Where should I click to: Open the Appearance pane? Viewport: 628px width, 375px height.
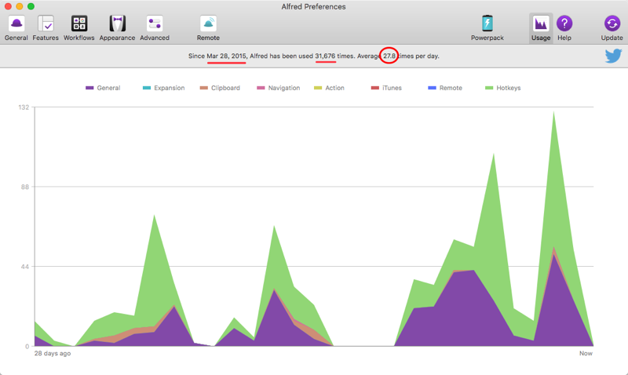[x=117, y=27]
